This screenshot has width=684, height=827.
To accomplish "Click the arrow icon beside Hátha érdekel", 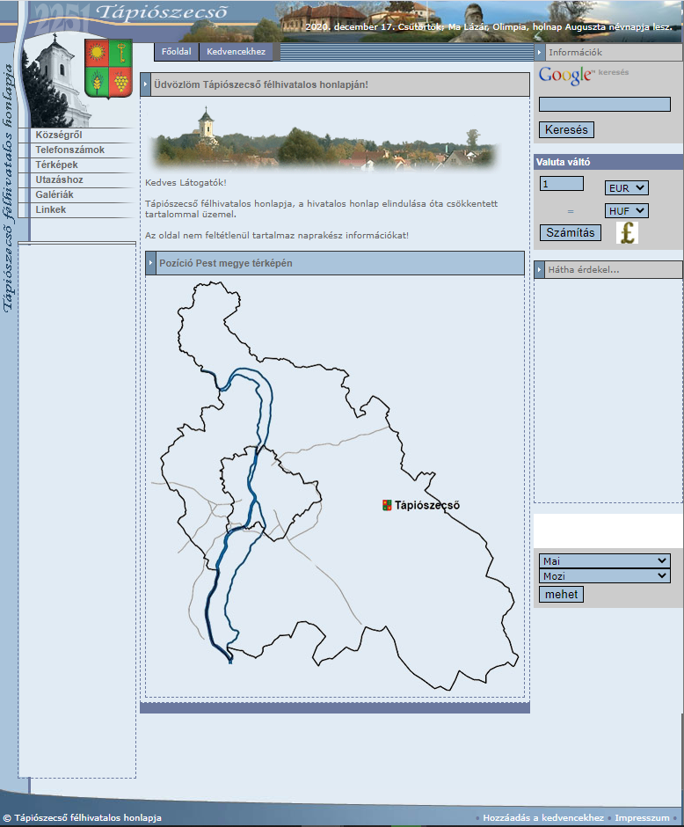I will (x=540, y=269).
